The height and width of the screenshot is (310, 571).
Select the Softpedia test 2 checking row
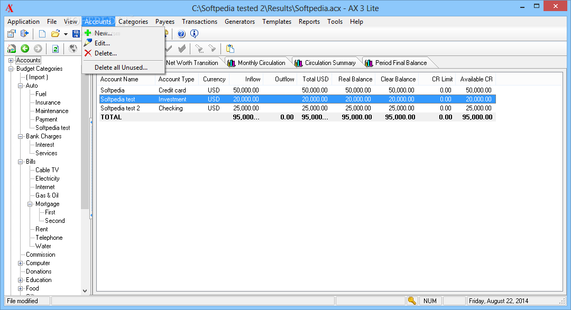pyautogui.click(x=297, y=108)
